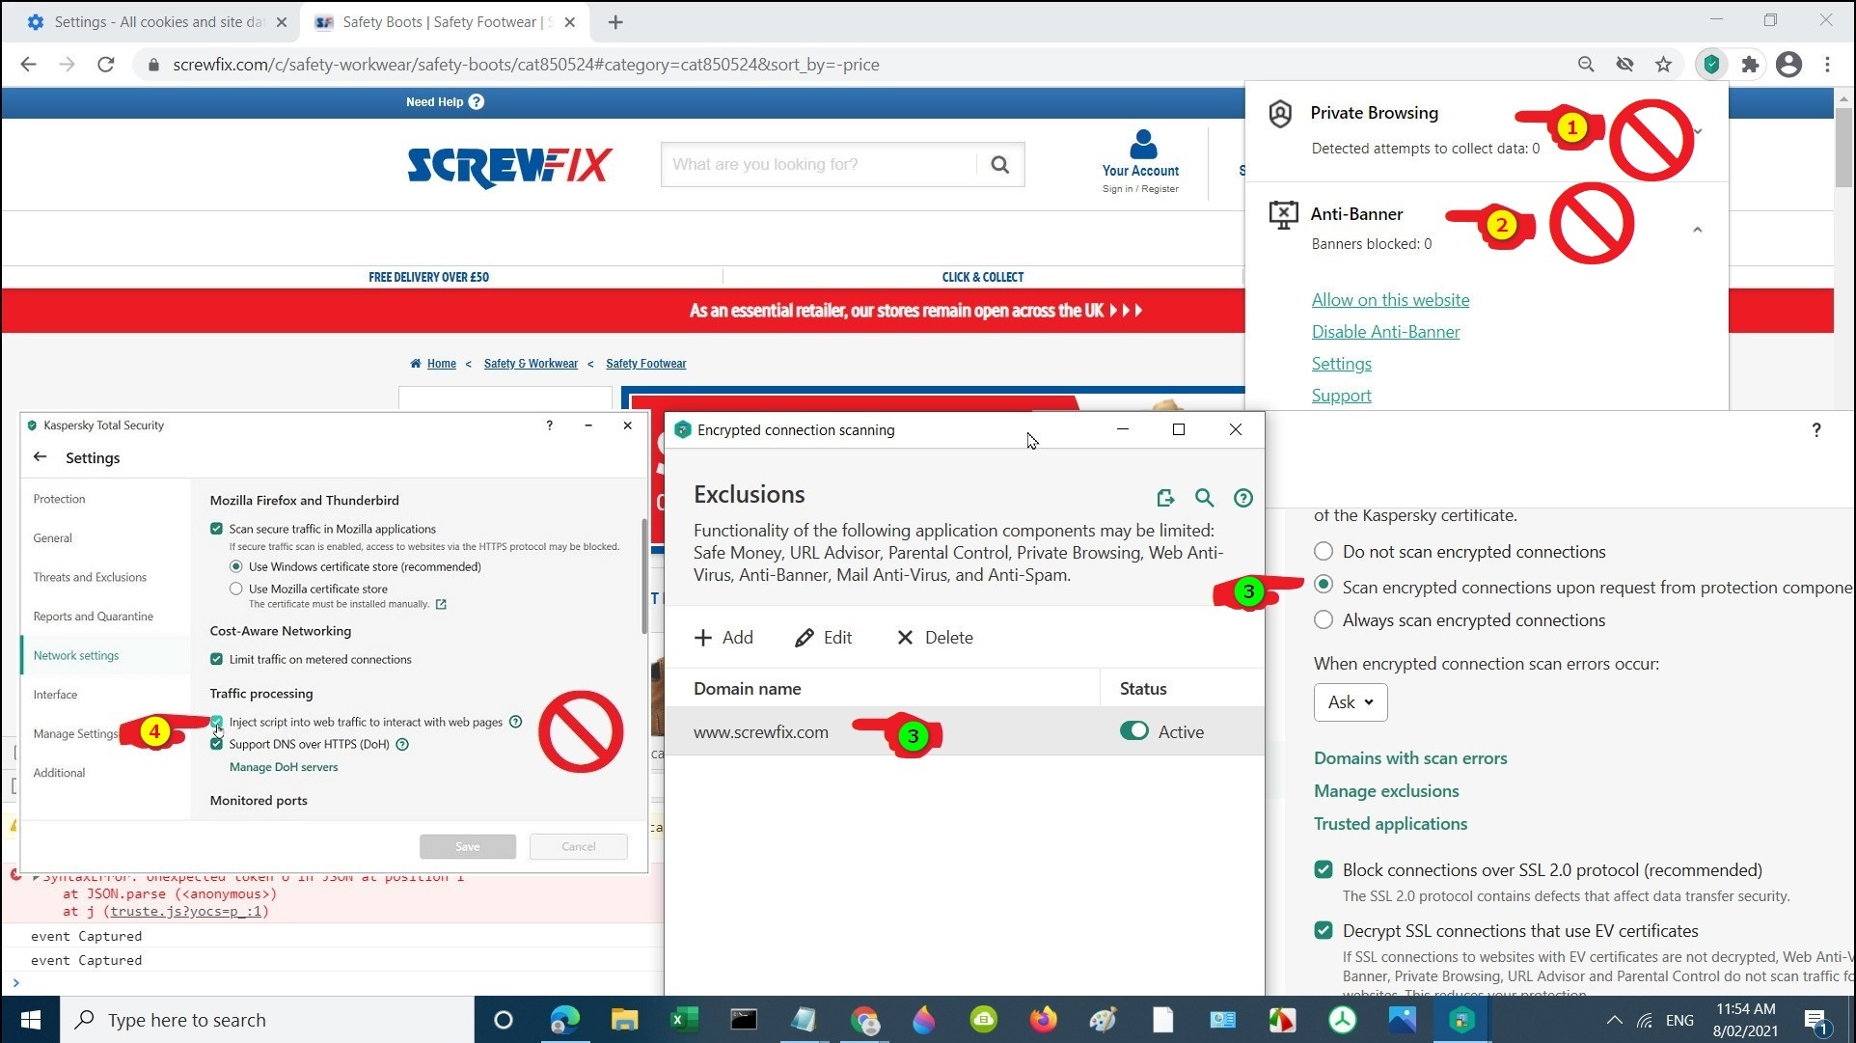Show hidden system tray icons
The image size is (1856, 1043).
click(x=1614, y=1020)
